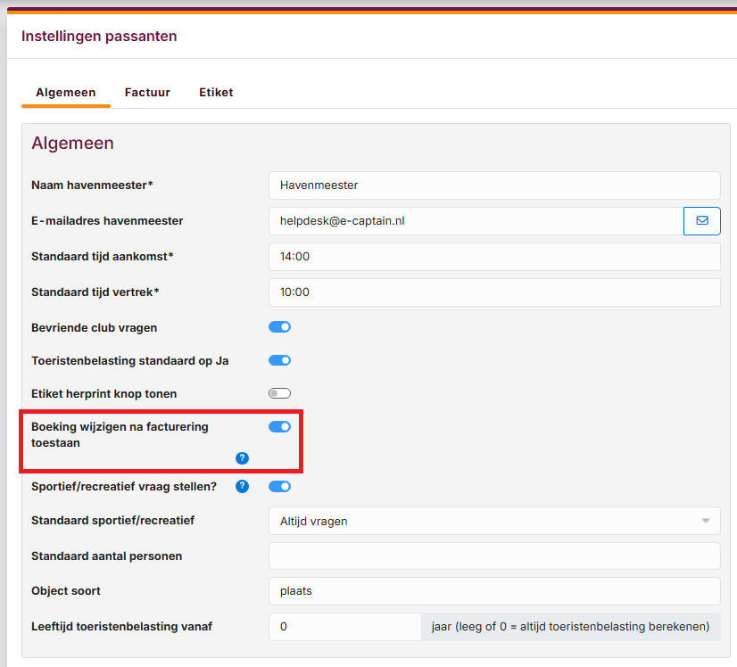737x667 pixels.
Task: Focus the E-mailadres havenmeester field
Action: [x=476, y=221]
